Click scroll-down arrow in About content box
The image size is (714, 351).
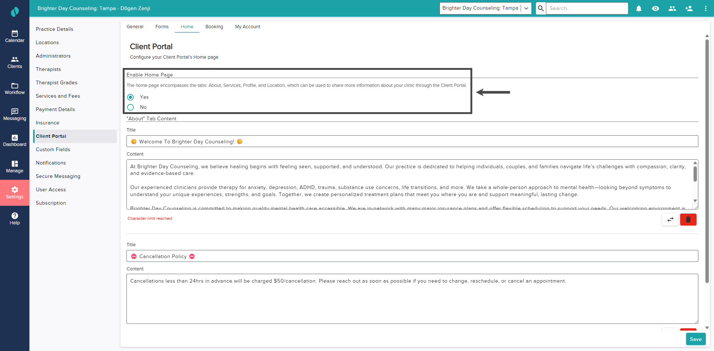695,201
